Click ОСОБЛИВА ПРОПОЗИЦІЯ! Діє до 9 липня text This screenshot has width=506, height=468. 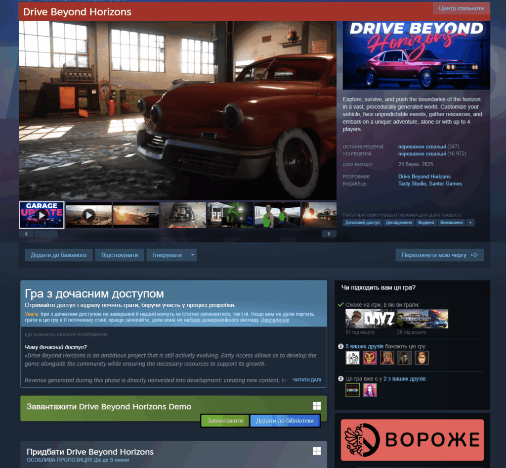(x=78, y=460)
